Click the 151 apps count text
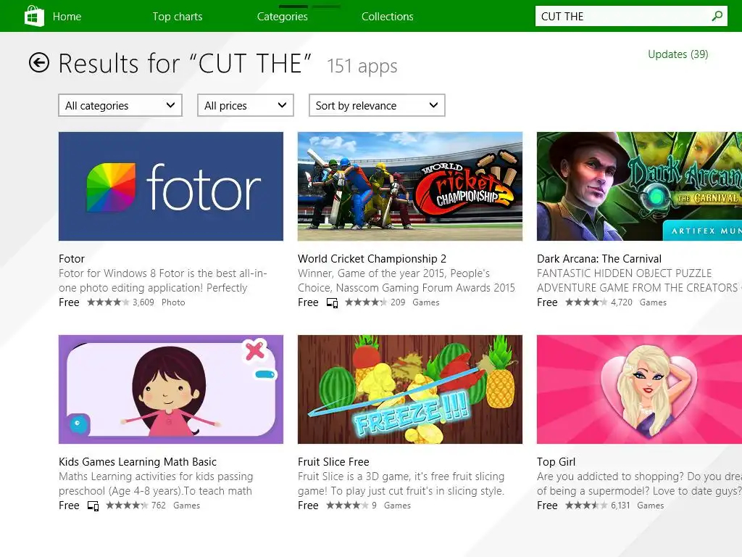This screenshot has width=742, height=557. click(362, 66)
